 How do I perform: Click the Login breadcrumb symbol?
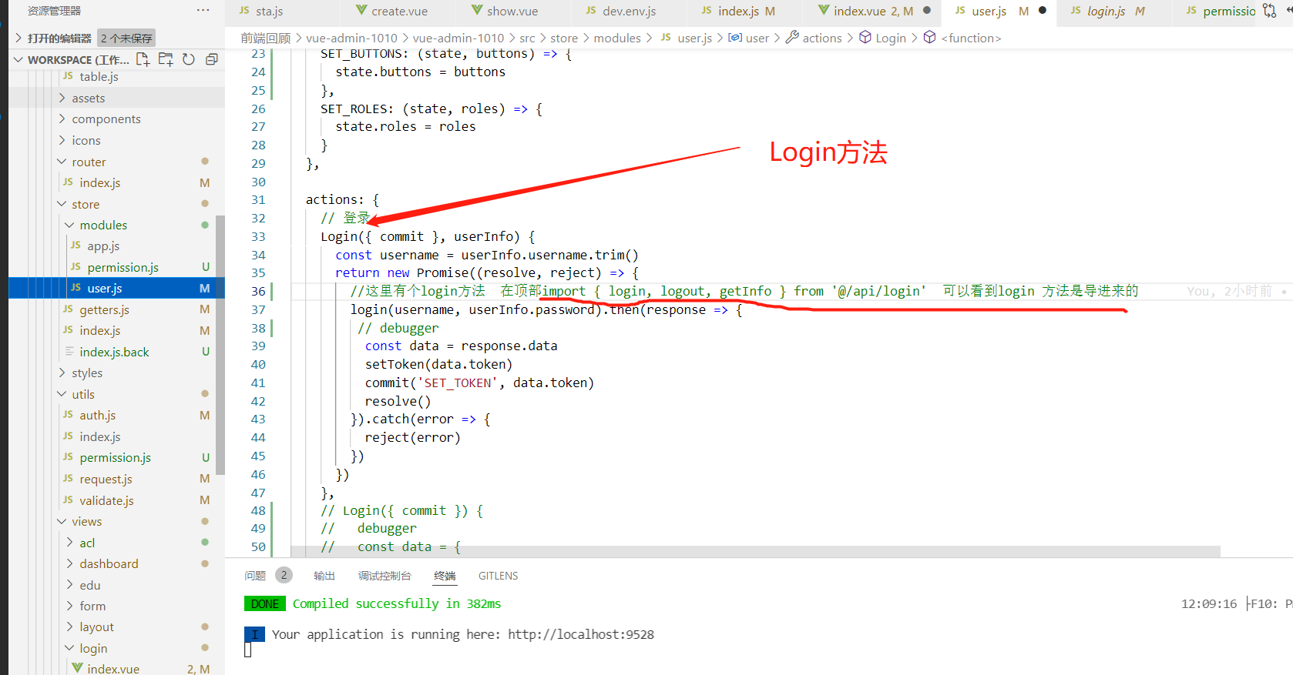point(882,38)
